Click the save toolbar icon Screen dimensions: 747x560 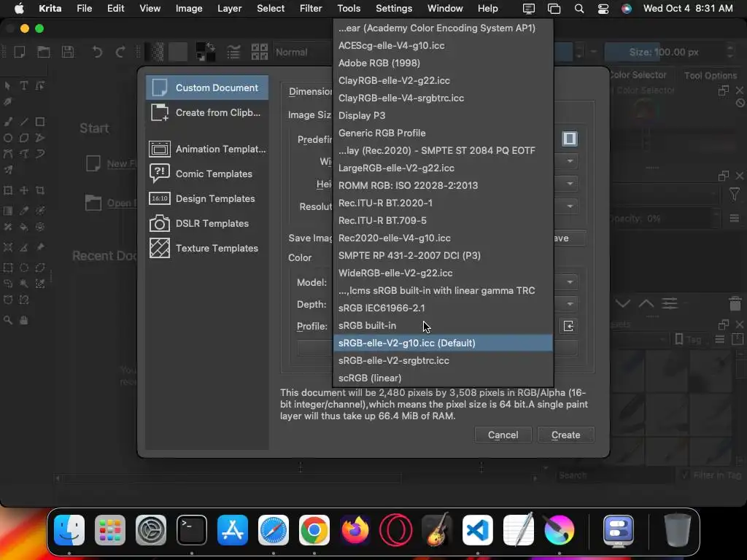(x=68, y=52)
